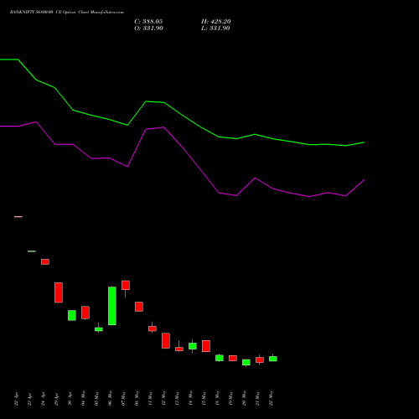Click the tall green candle on 06 May
The height and width of the screenshot is (419, 419).
pyautogui.click(x=112, y=306)
